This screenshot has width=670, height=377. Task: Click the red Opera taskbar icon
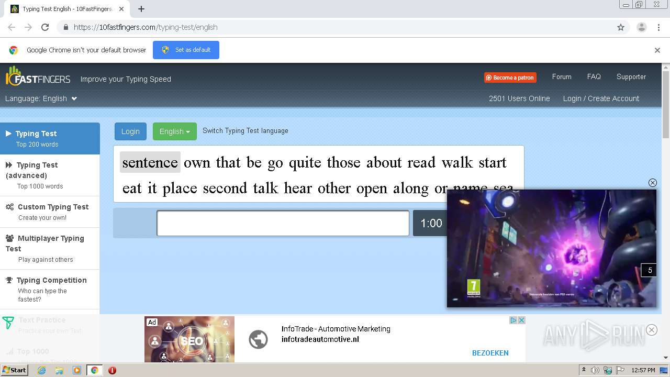(x=112, y=370)
